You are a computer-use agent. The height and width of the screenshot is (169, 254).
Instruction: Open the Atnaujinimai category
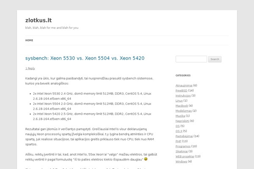184,85
